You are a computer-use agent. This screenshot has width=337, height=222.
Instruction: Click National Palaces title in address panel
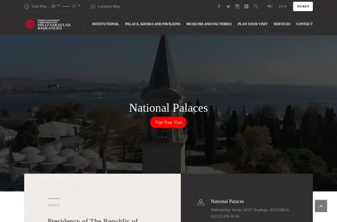[x=227, y=202]
